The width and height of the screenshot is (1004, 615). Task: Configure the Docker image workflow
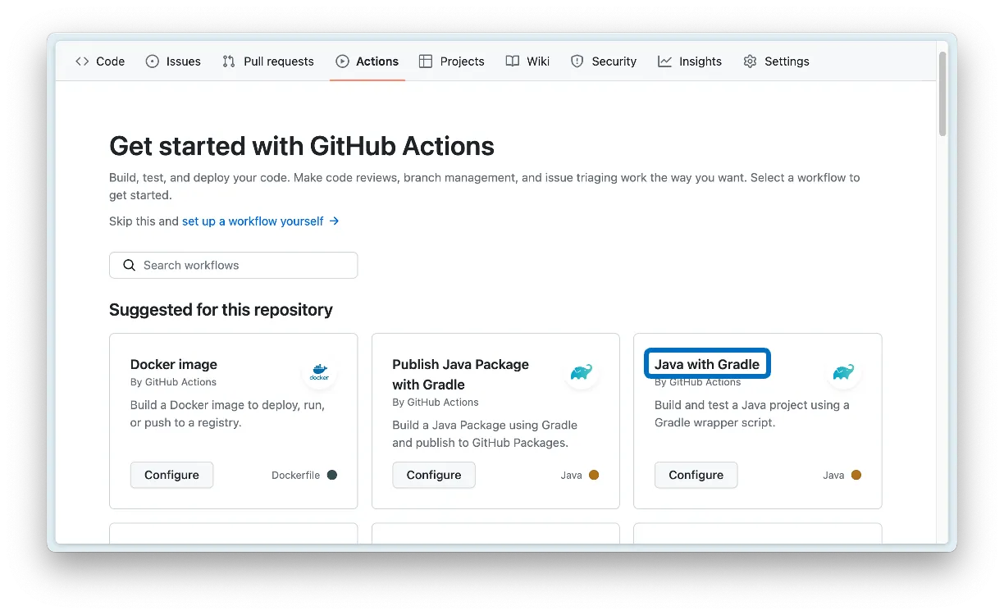coord(171,475)
